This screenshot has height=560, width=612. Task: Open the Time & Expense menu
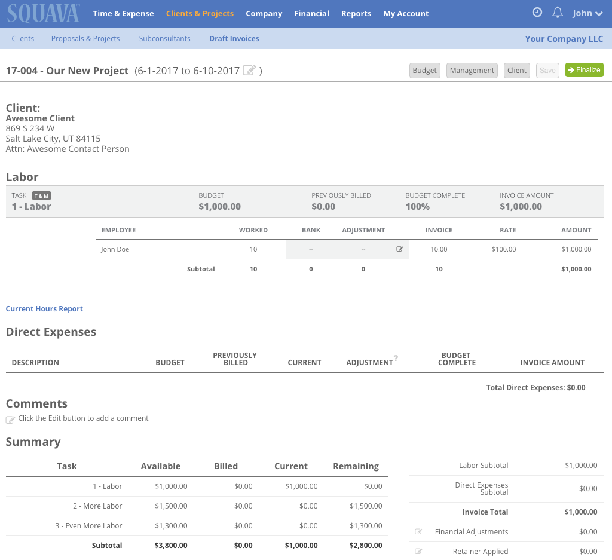(x=123, y=13)
